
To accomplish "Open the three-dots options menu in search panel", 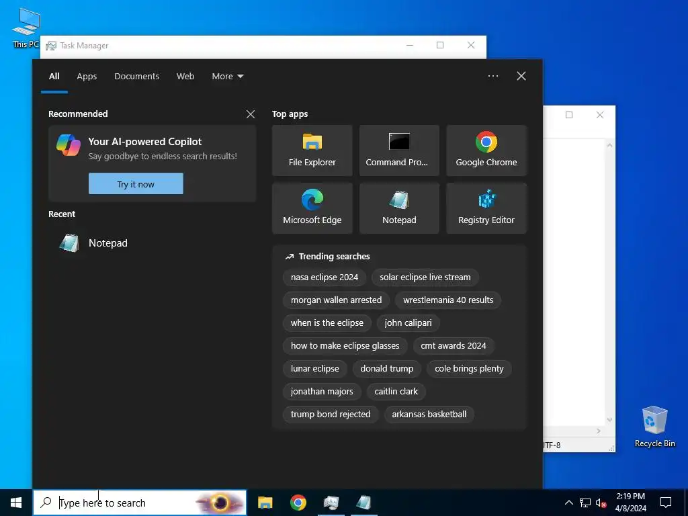I will coord(492,76).
